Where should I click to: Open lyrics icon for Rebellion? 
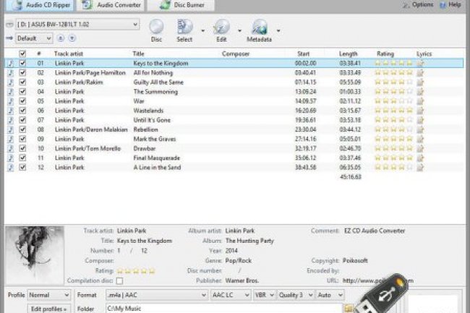421,129
